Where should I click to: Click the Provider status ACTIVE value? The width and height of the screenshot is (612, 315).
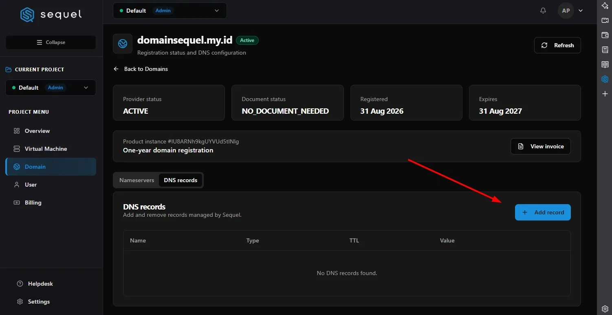click(135, 111)
